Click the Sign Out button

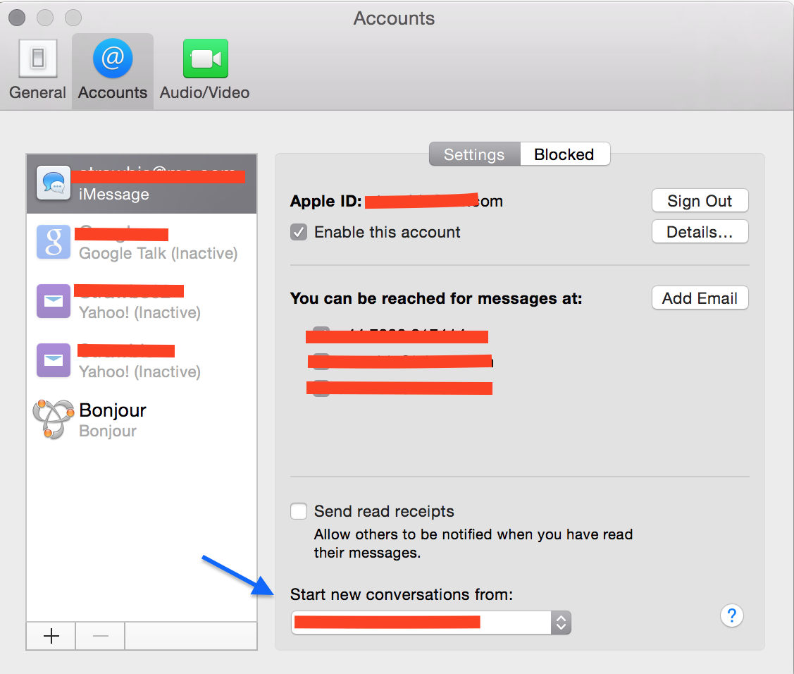(700, 201)
